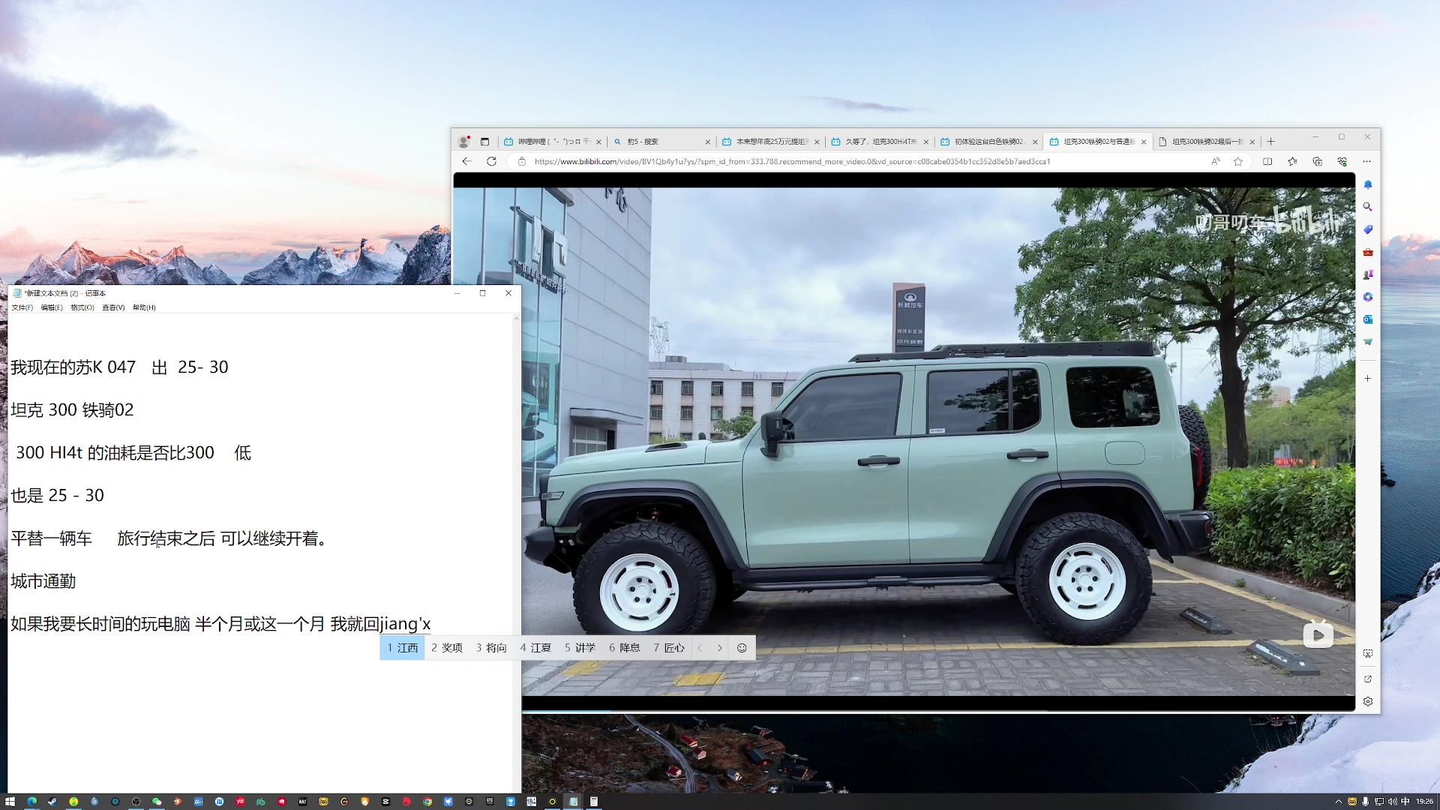The width and height of the screenshot is (1440, 810).
Task: Expand hidden system tray icons chevron
Action: tap(1338, 801)
